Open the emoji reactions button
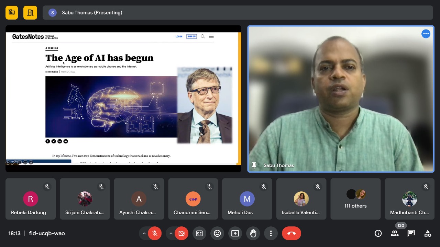440x247 pixels. pos(217,233)
